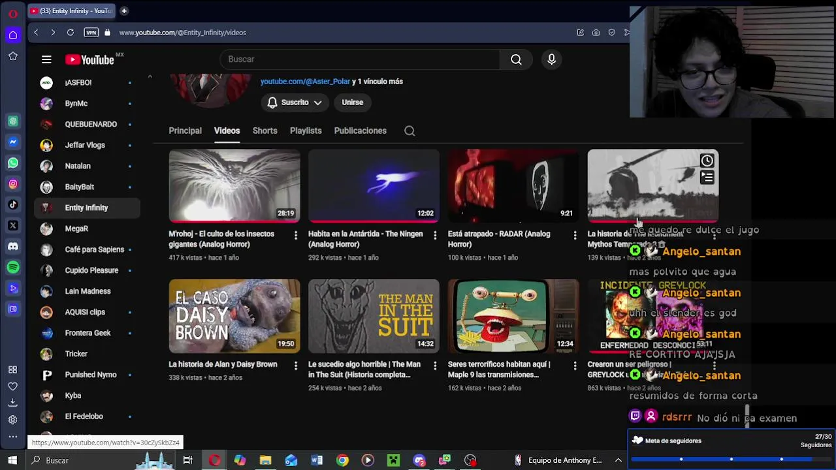The width and height of the screenshot is (836, 470).
Task: Click the Meta de seguidores progress bar
Action: pyautogui.click(x=731, y=459)
